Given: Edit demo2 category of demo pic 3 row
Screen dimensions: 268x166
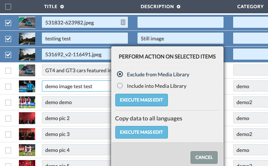Looking at the screenshot, I should [251, 134].
